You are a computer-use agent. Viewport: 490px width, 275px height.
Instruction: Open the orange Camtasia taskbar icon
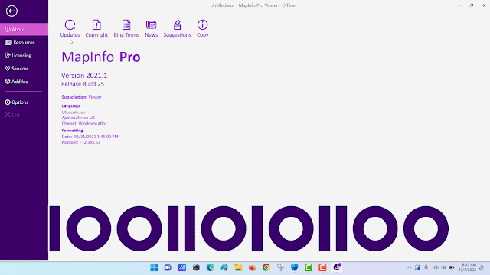pos(322,267)
